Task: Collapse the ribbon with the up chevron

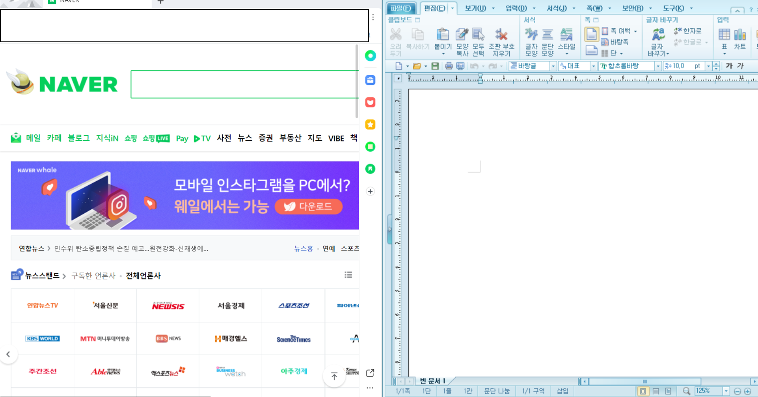Action: pos(737,10)
